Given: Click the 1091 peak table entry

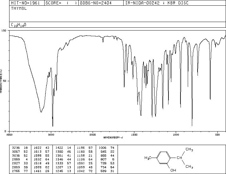Looking at the screenshot, I should (85, 163).
